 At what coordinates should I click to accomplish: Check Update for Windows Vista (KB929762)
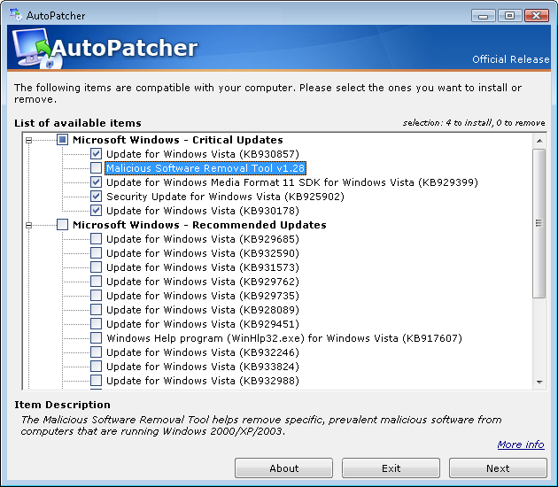pos(96,282)
